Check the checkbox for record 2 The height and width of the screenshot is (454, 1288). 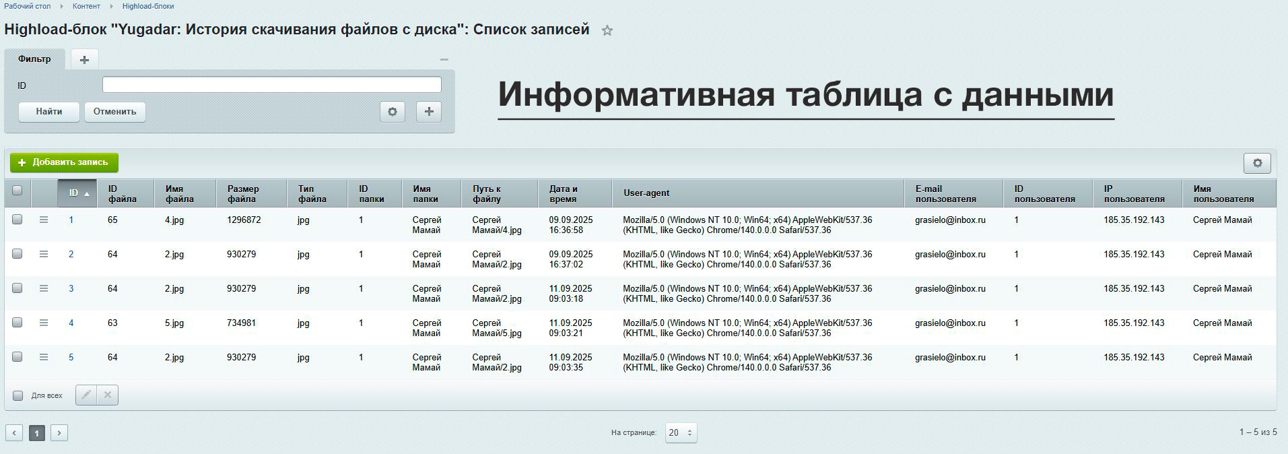18,254
